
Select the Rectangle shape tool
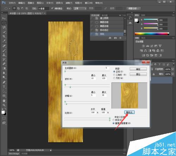[4, 96]
